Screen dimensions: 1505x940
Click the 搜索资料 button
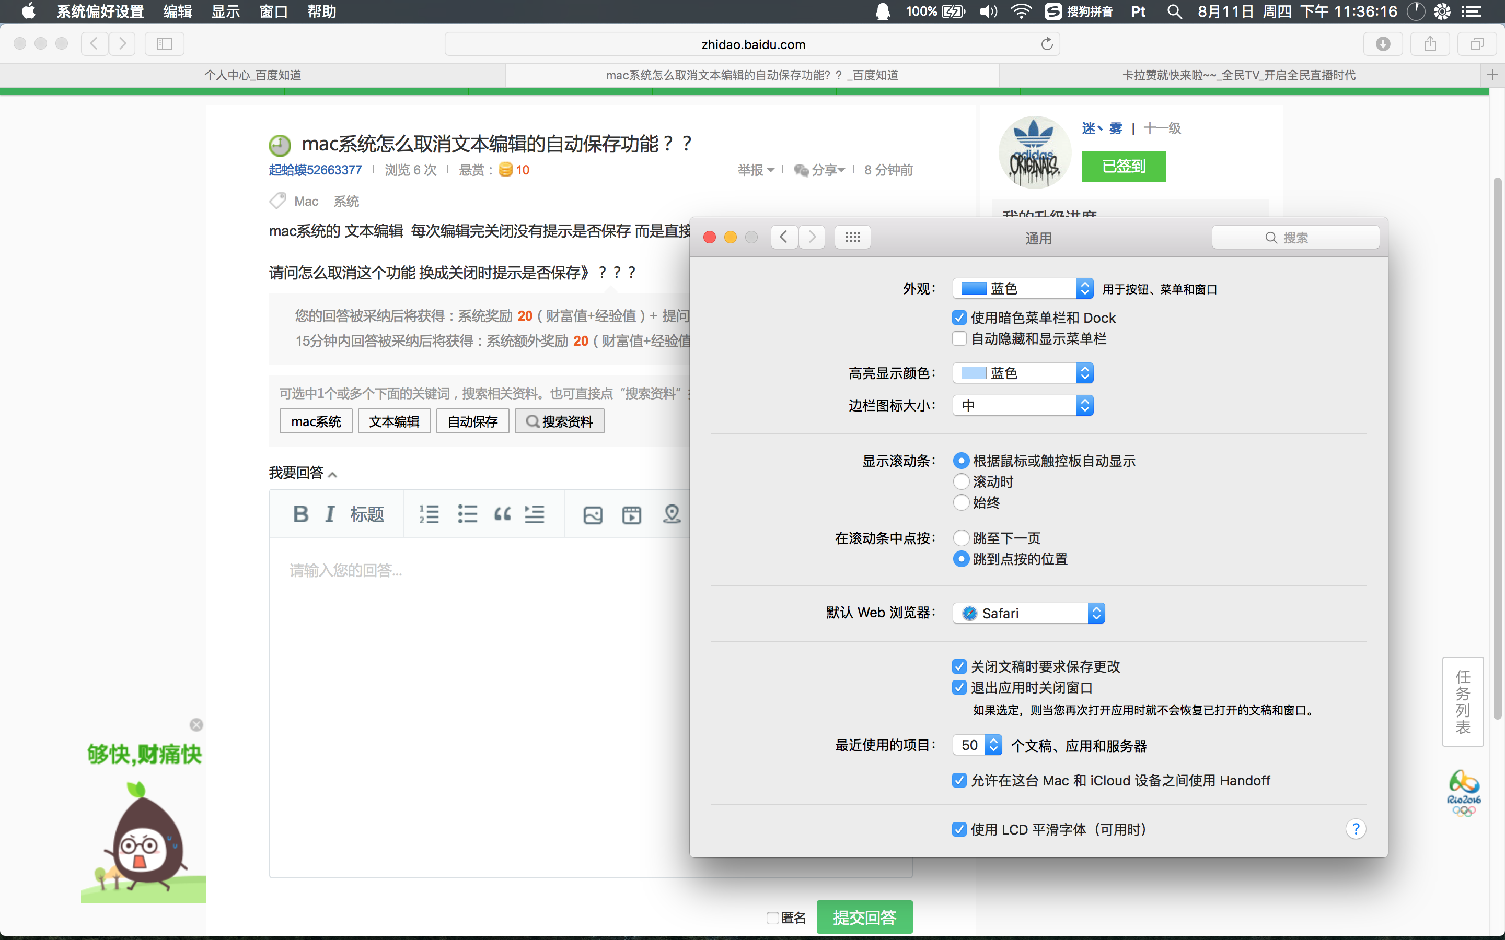click(559, 421)
